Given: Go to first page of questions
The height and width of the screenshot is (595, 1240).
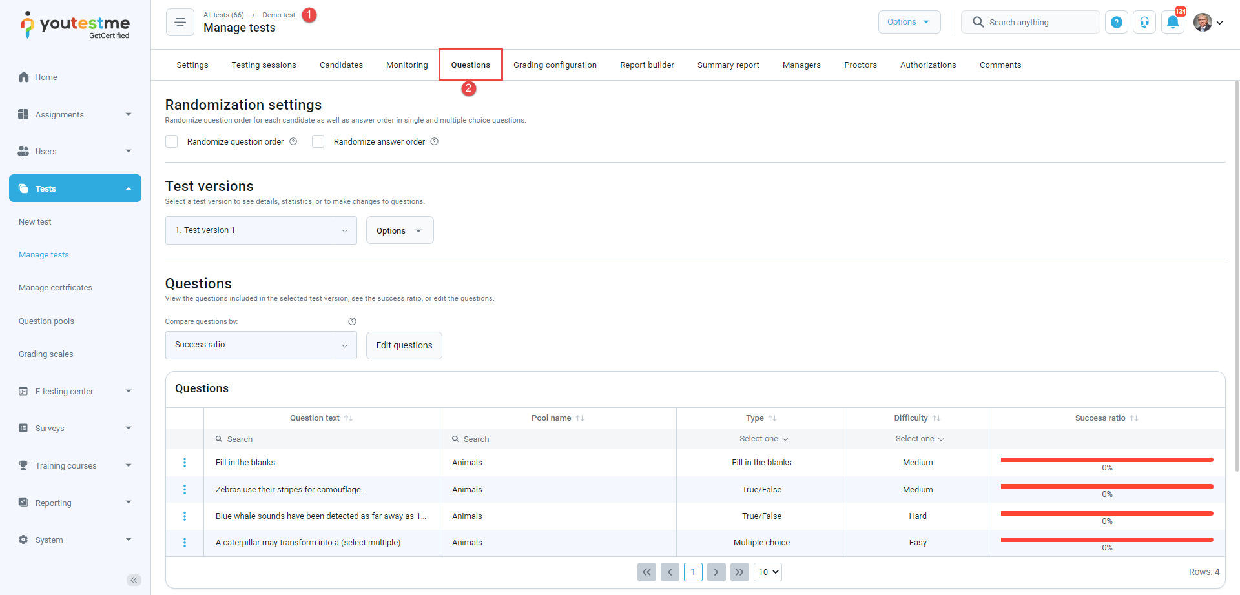Looking at the screenshot, I should click(x=646, y=572).
